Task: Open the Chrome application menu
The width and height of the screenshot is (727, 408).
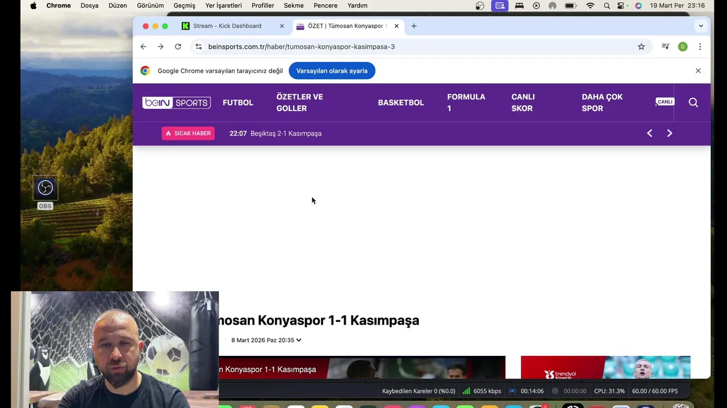Action: click(59, 6)
